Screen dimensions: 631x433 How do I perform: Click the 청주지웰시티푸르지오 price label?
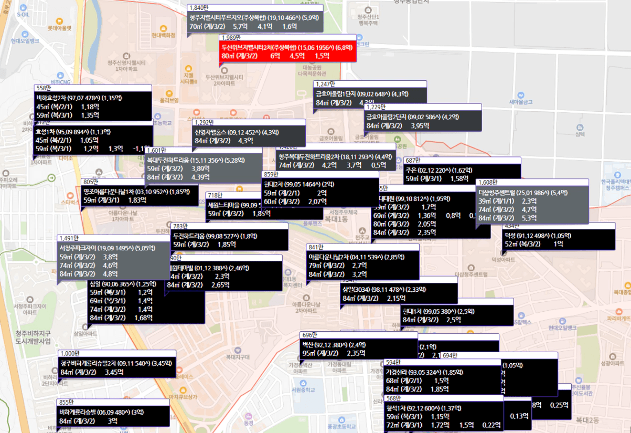point(255,19)
